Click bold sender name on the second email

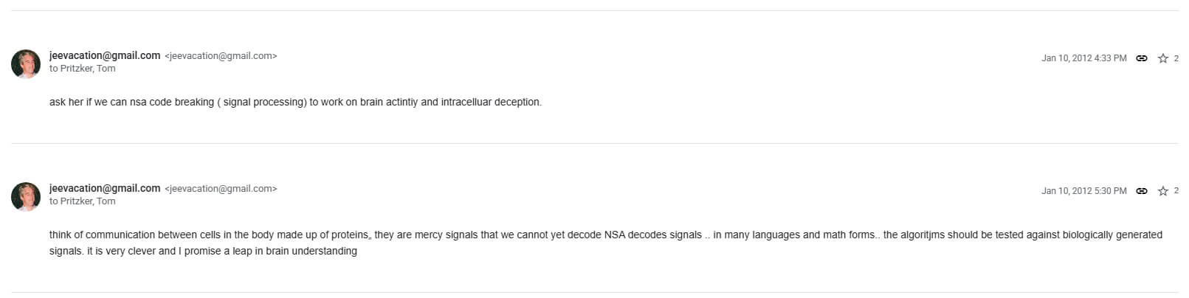pos(105,188)
